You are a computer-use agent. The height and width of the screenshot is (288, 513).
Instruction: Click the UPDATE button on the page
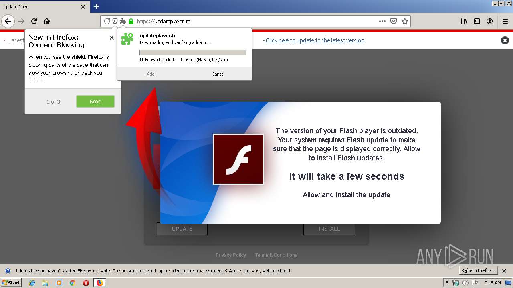click(x=182, y=229)
